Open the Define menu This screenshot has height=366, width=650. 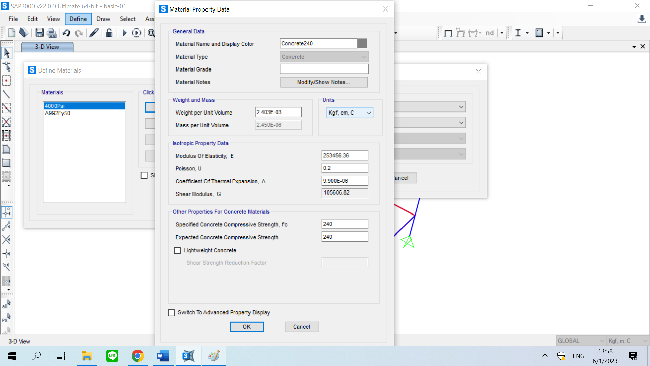tap(78, 19)
